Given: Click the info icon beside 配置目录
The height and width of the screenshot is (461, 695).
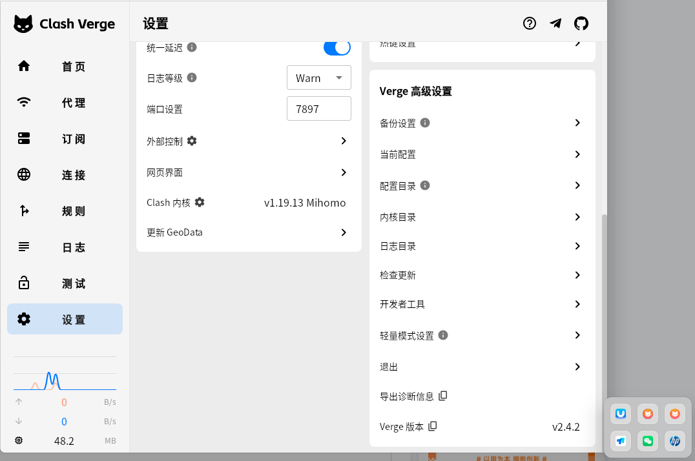Looking at the screenshot, I should 425,185.
